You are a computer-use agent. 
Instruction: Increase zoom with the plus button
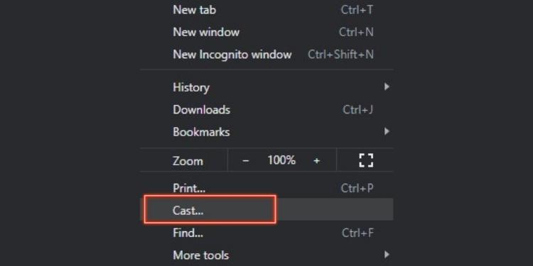[x=316, y=160]
